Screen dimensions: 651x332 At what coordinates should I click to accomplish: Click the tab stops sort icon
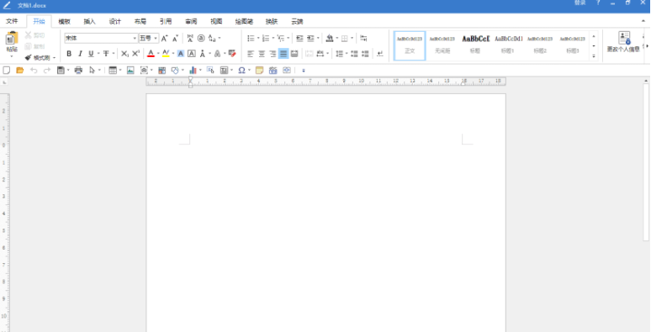363,38
